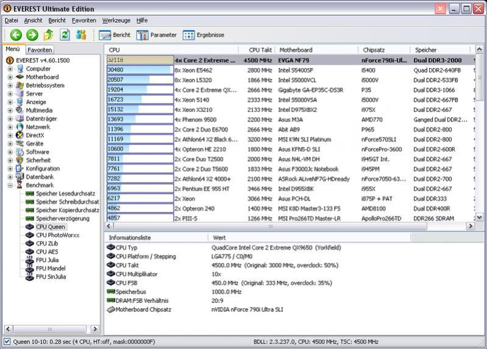487x349 pixels.
Task: Sort by the Chipsatz column header
Action: 384,50
